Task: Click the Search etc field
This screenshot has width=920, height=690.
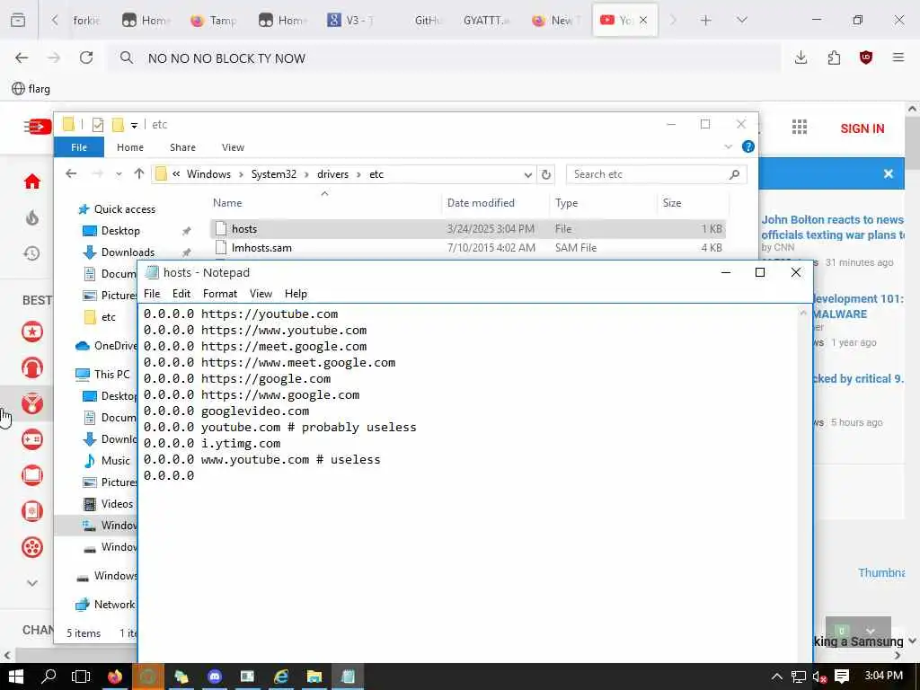Action: pyautogui.click(x=656, y=174)
